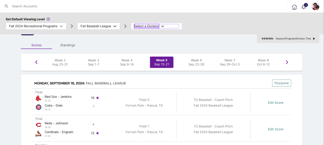Click the Set Default Viewing Level label
324x145 pixels.
[25, 19]
